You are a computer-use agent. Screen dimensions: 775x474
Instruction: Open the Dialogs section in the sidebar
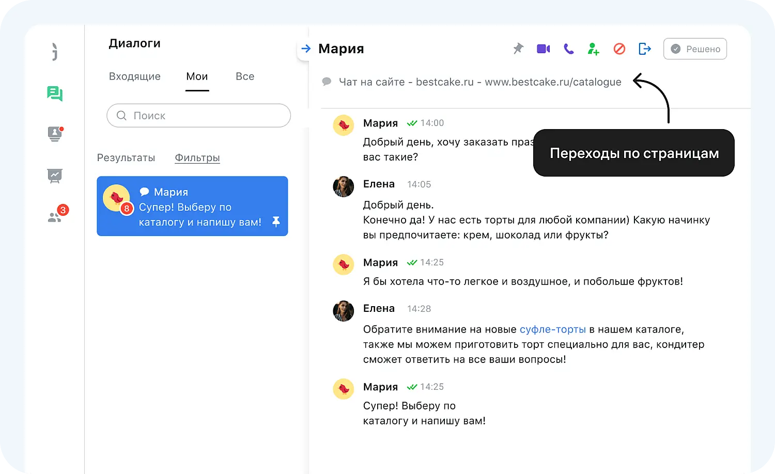[x=55, y=93]
